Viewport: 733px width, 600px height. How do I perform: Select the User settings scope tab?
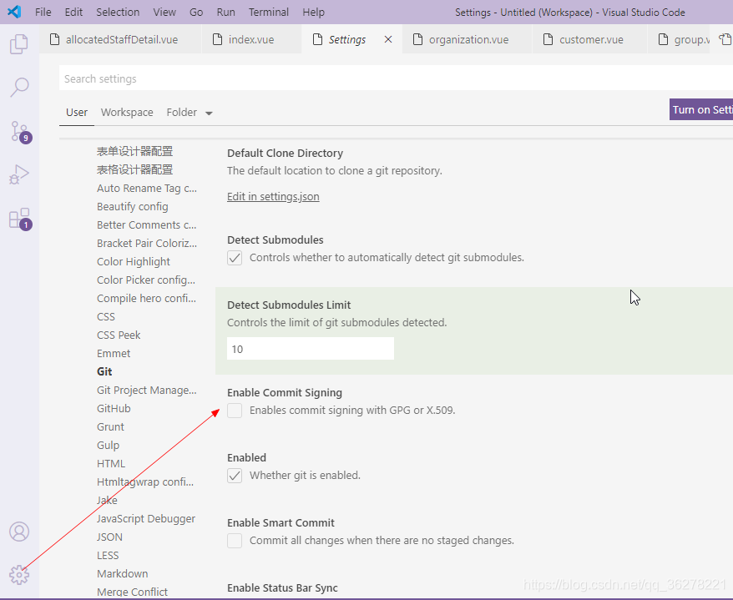[x=77, y=113]
